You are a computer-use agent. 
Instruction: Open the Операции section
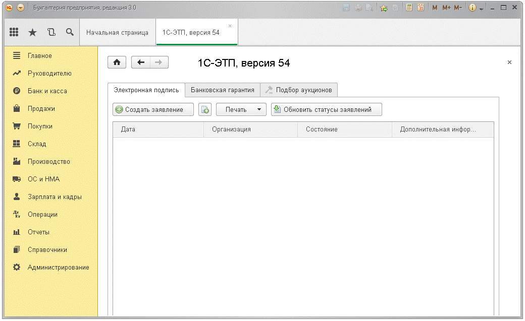point(51,214)
